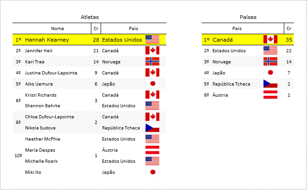Screen dimensions: 307x190
Task: Click the Atletas table title
Action: [x=90, y=17]
